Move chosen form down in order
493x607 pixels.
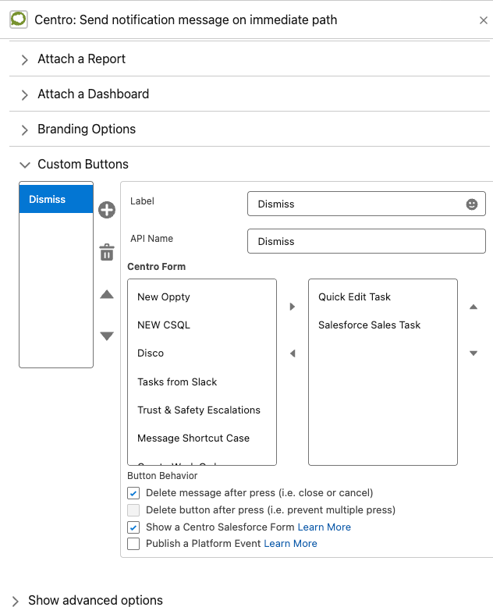473,353
